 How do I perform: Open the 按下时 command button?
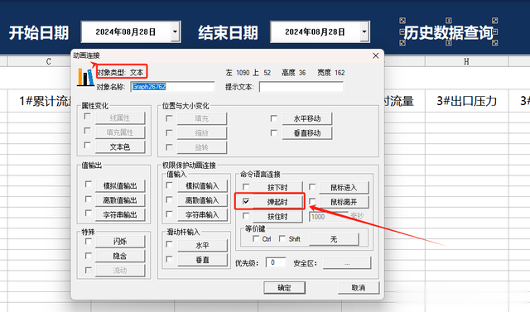[277, 187]
